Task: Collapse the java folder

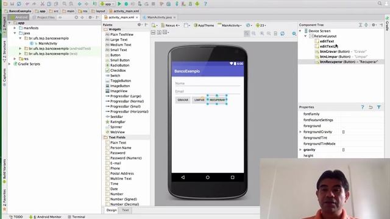Action: 15,33
